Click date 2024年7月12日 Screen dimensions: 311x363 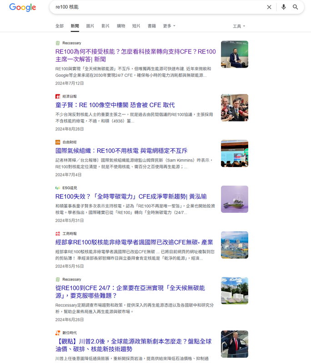click(70, 83)
